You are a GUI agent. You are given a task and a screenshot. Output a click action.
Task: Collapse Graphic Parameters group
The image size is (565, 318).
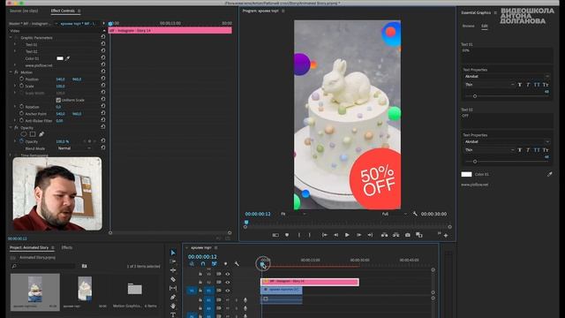click(x=11, y=37)
